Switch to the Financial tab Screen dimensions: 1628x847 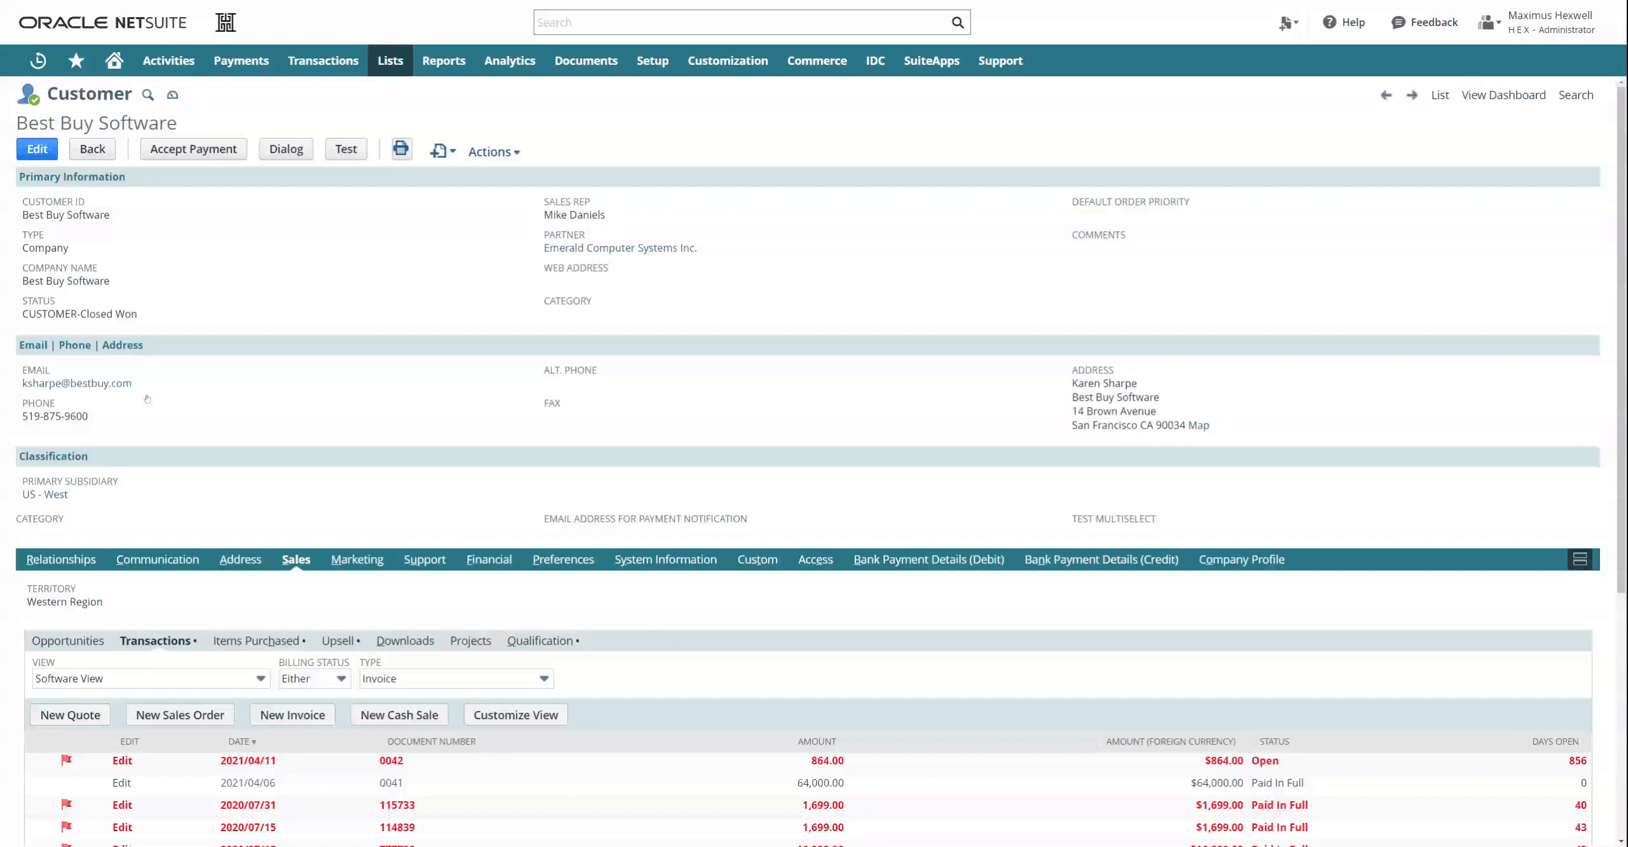pyautogui.click(x=489, y=560)
